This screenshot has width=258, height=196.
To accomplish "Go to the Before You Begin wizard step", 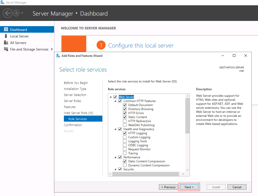I will tap(76, 83).
